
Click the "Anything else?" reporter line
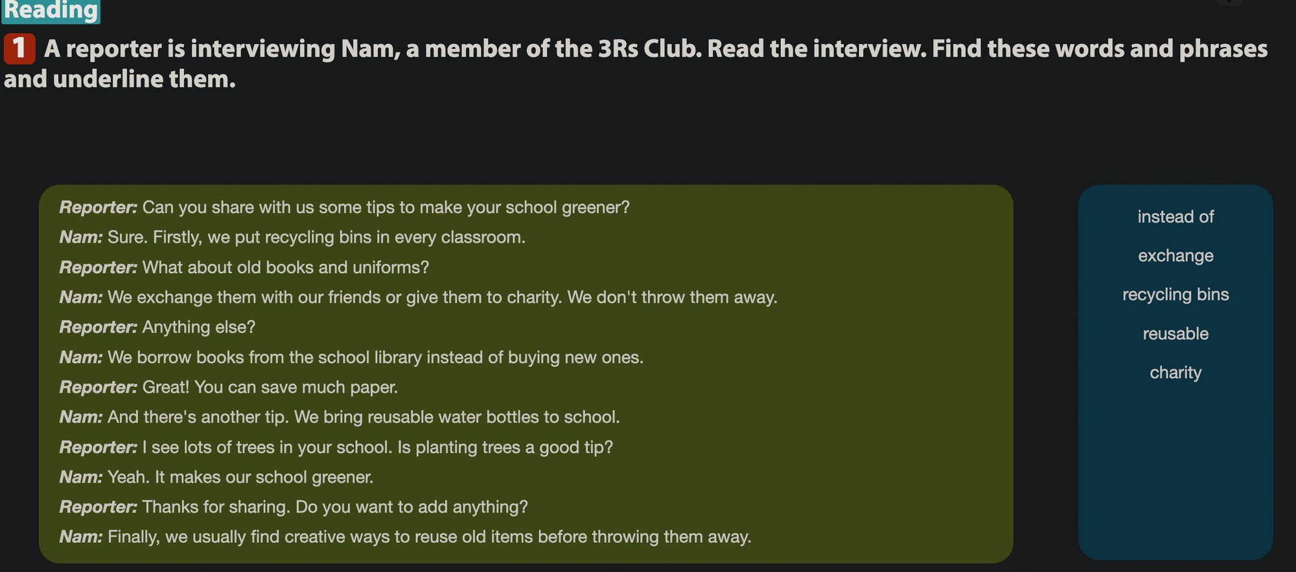(x=198, y=327)
